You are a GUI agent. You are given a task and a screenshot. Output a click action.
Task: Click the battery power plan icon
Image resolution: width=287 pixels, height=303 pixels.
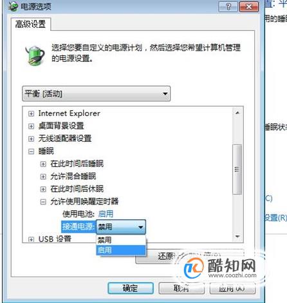[35, 55]
